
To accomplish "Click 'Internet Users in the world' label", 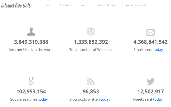I will click(x=31, y=50).
